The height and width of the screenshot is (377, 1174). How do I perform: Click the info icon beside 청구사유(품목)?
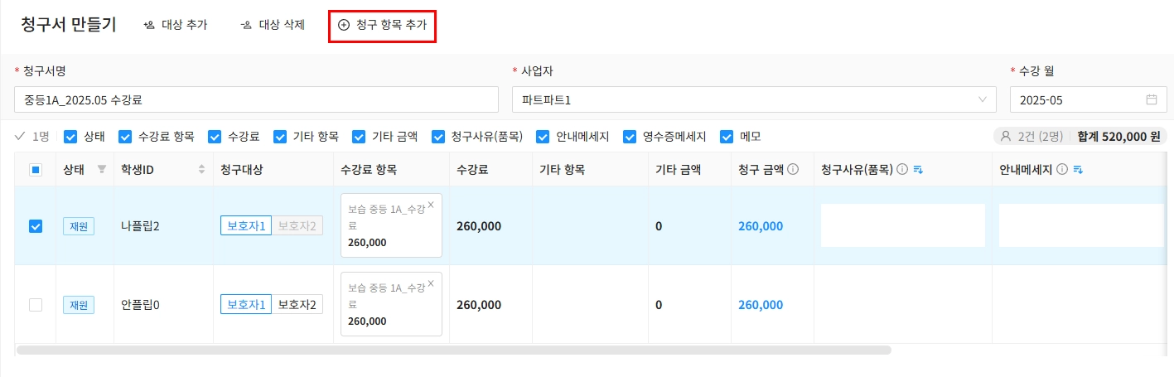point(903,170)
